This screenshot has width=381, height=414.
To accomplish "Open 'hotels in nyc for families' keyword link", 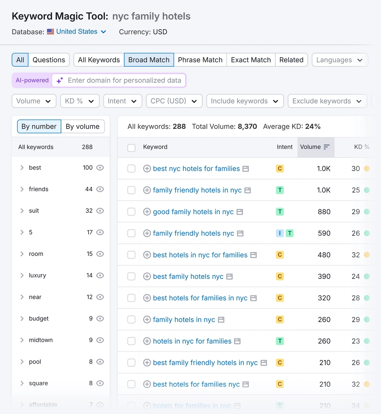I will coord(192,341).
